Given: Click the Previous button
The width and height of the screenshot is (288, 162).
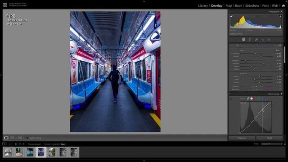Looking at the screenshot, I should click(242, 138).
